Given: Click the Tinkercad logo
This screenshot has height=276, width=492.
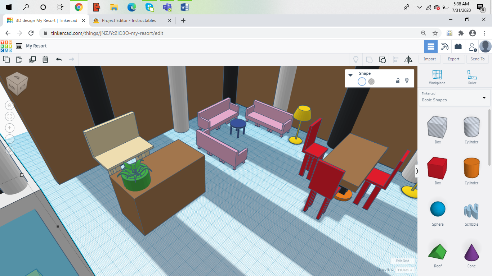Looking at the screenshot, I should [x=6, y=46].
